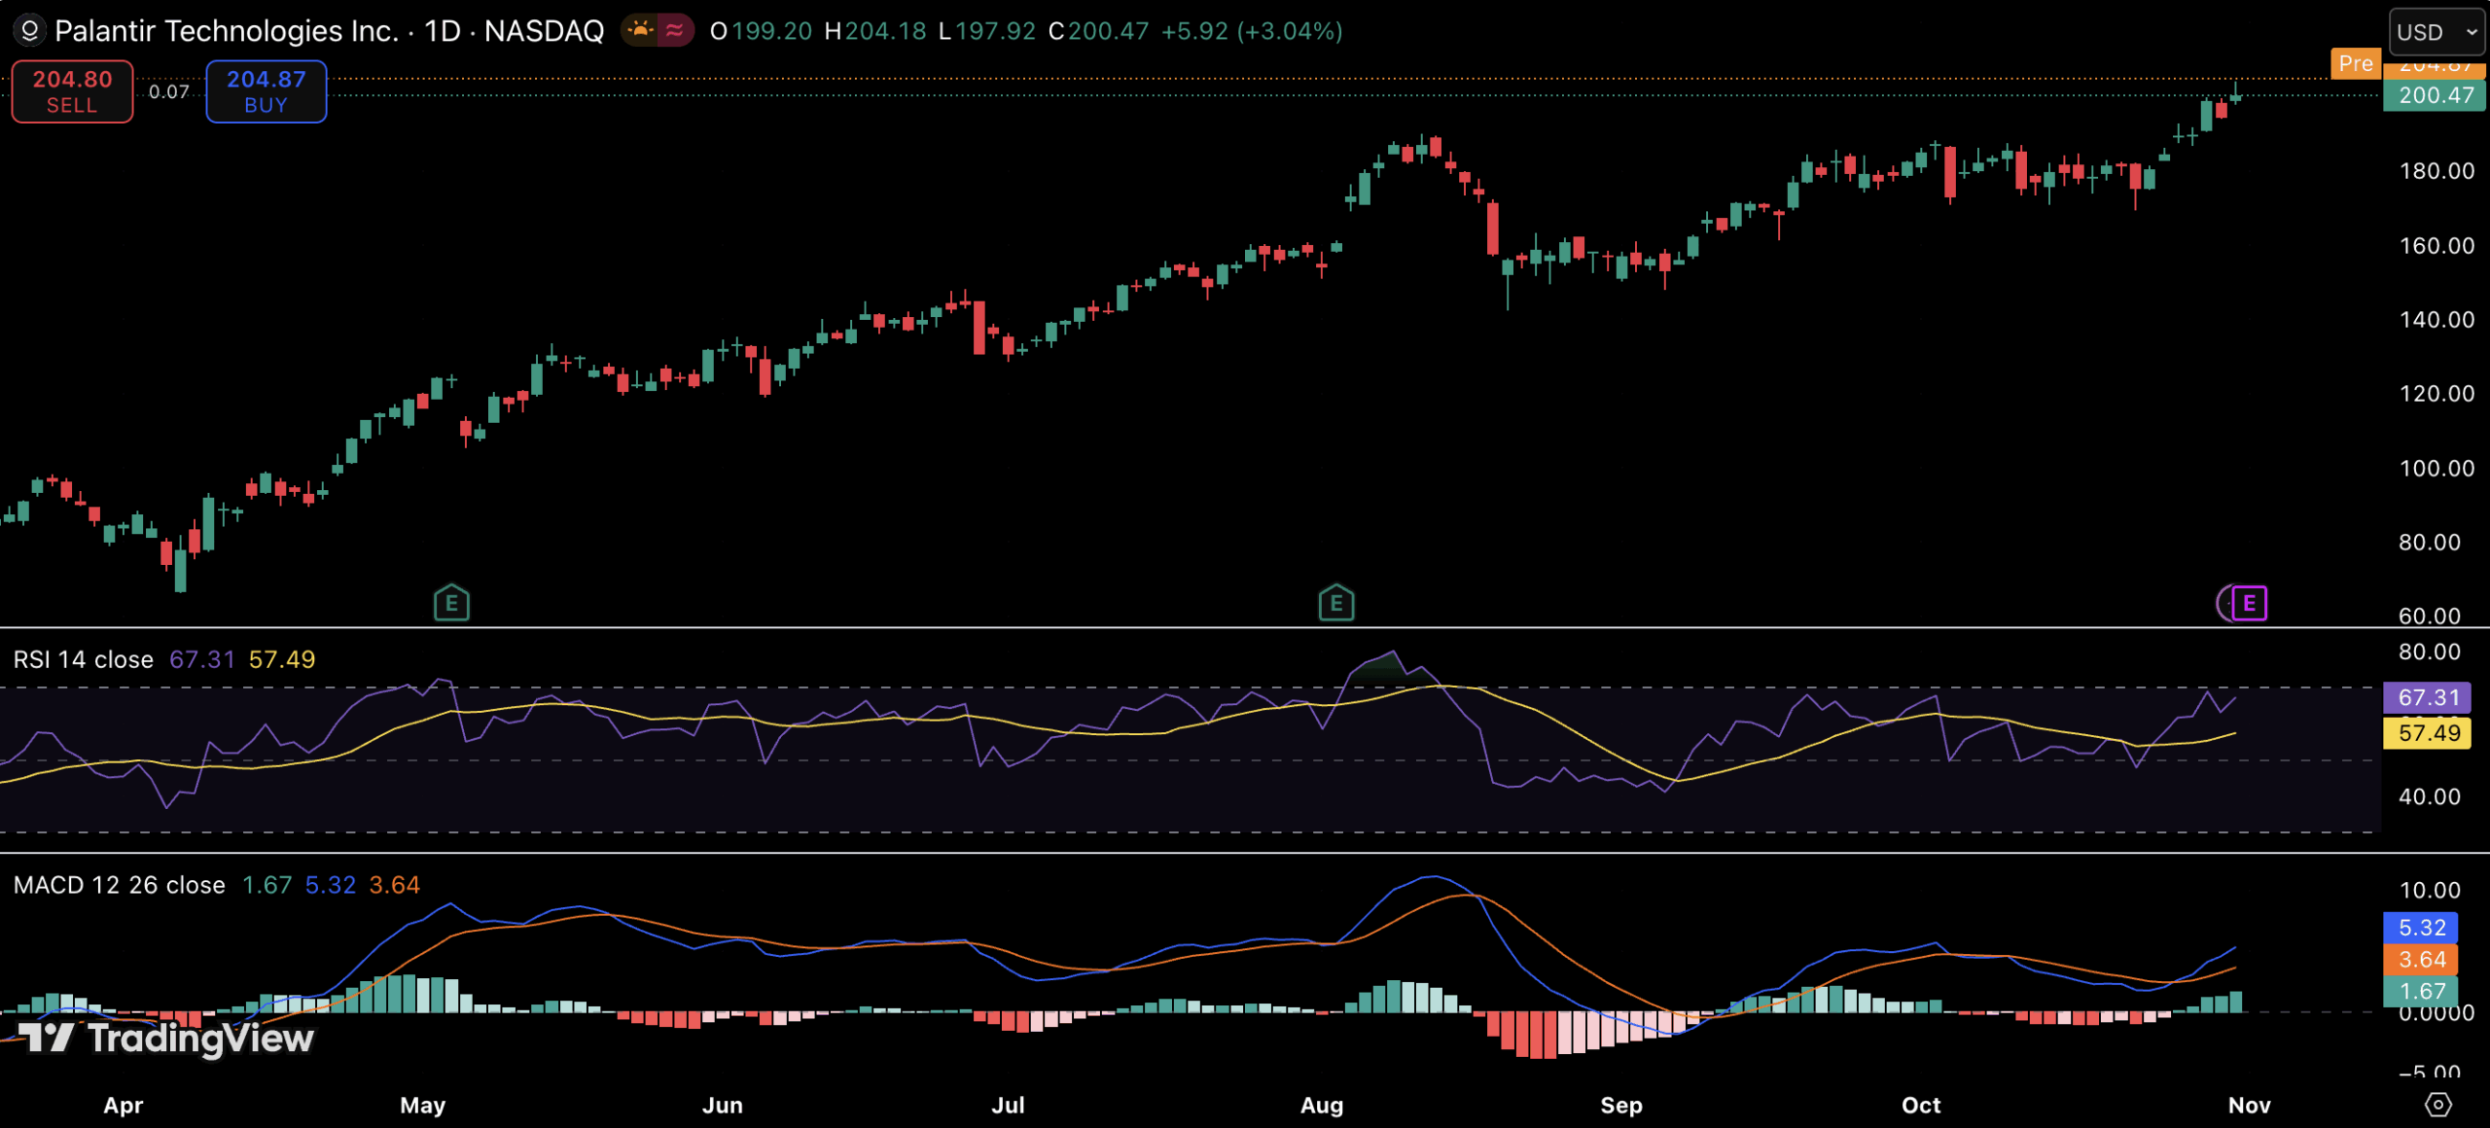Image resolution: width=2490 pixels, height=1128 pixels.
Task: Click the blue 5.32 MACD value label
Action: pos(2421,928)
